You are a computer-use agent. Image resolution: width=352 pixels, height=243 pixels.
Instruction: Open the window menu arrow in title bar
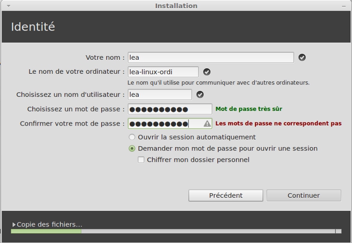9,6
